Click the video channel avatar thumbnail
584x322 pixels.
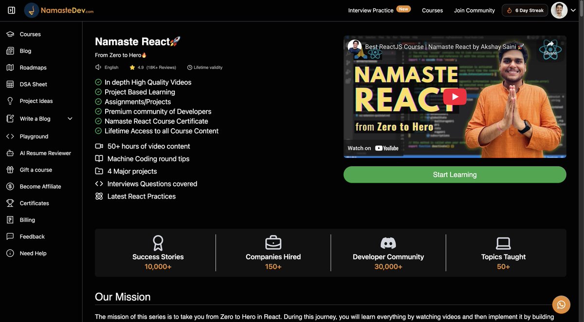pos(355,47)
